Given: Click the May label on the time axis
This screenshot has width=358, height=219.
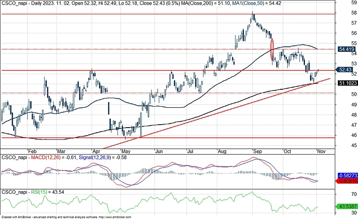Looking at the screenshot, I should coord(126,151).
